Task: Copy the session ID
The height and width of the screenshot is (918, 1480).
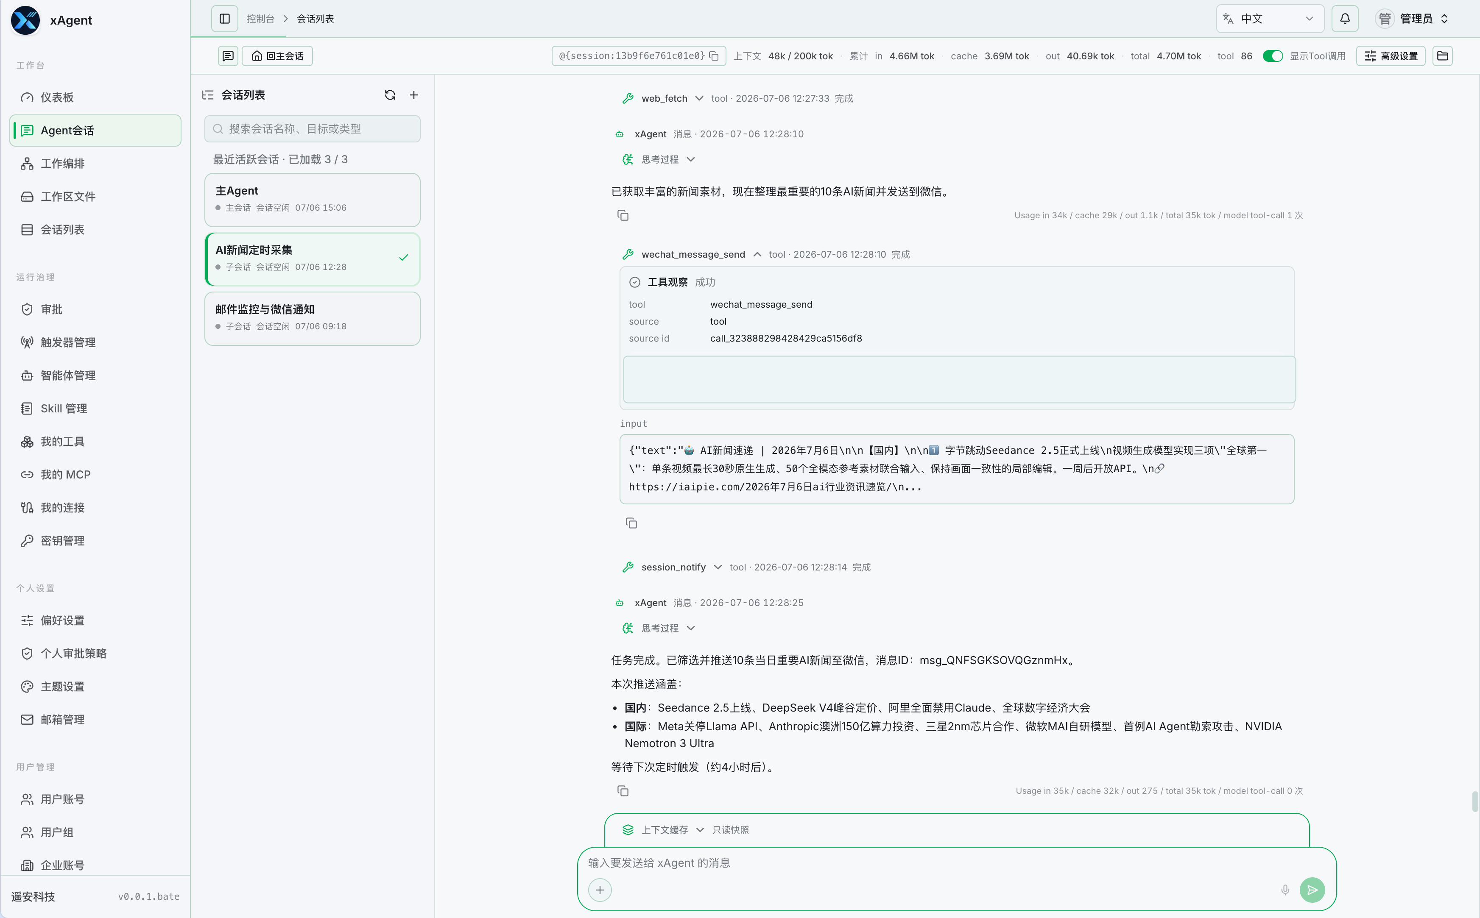Action: pyautogui.click(x=714, y=56)
